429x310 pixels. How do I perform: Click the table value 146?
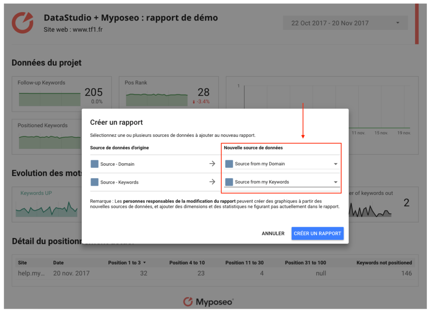[406, 274]
